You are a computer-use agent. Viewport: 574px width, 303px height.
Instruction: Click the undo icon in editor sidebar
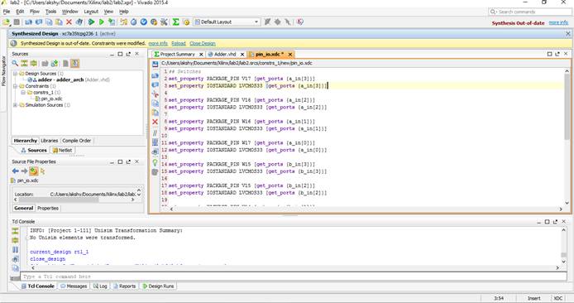coord(155,75)
